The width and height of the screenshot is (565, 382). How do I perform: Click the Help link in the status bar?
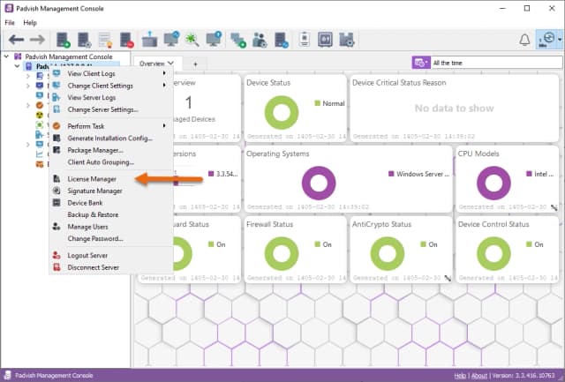point(460,376)
